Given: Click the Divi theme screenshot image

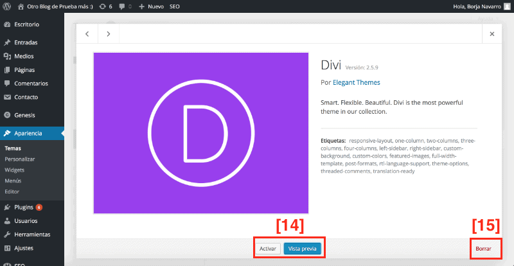Looking at the screenshot, I should tap(201, 133).
